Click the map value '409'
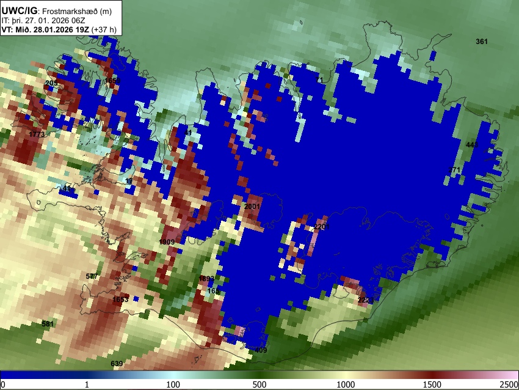Screen dimensions: 519x390 pos(261,350)
